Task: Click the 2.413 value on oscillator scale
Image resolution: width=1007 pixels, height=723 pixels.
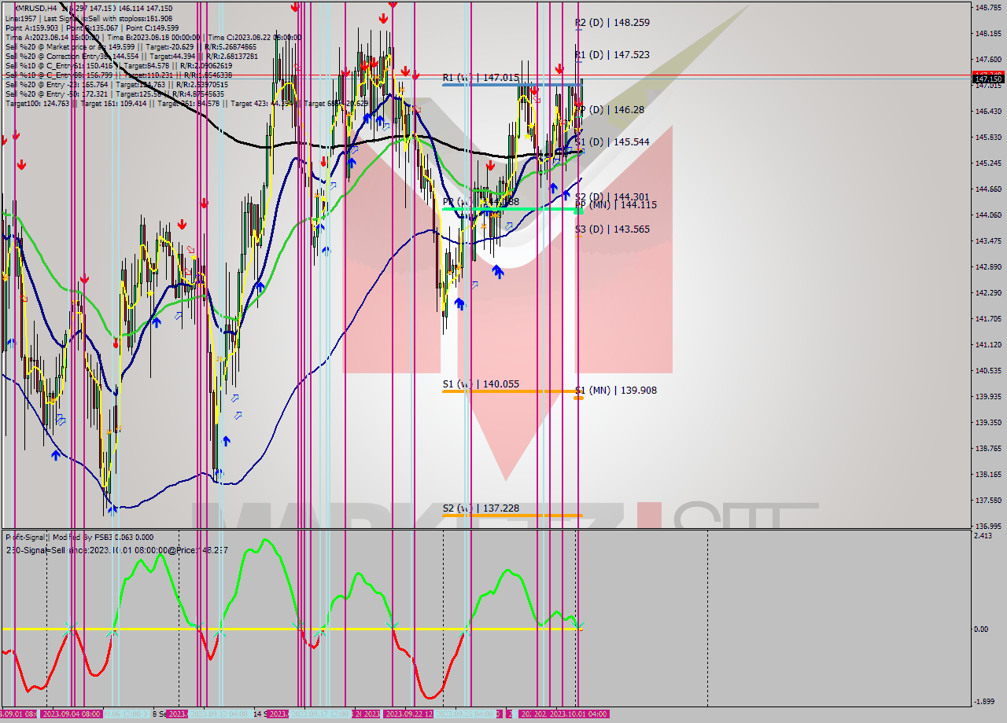Action: [x=983, y=536]
